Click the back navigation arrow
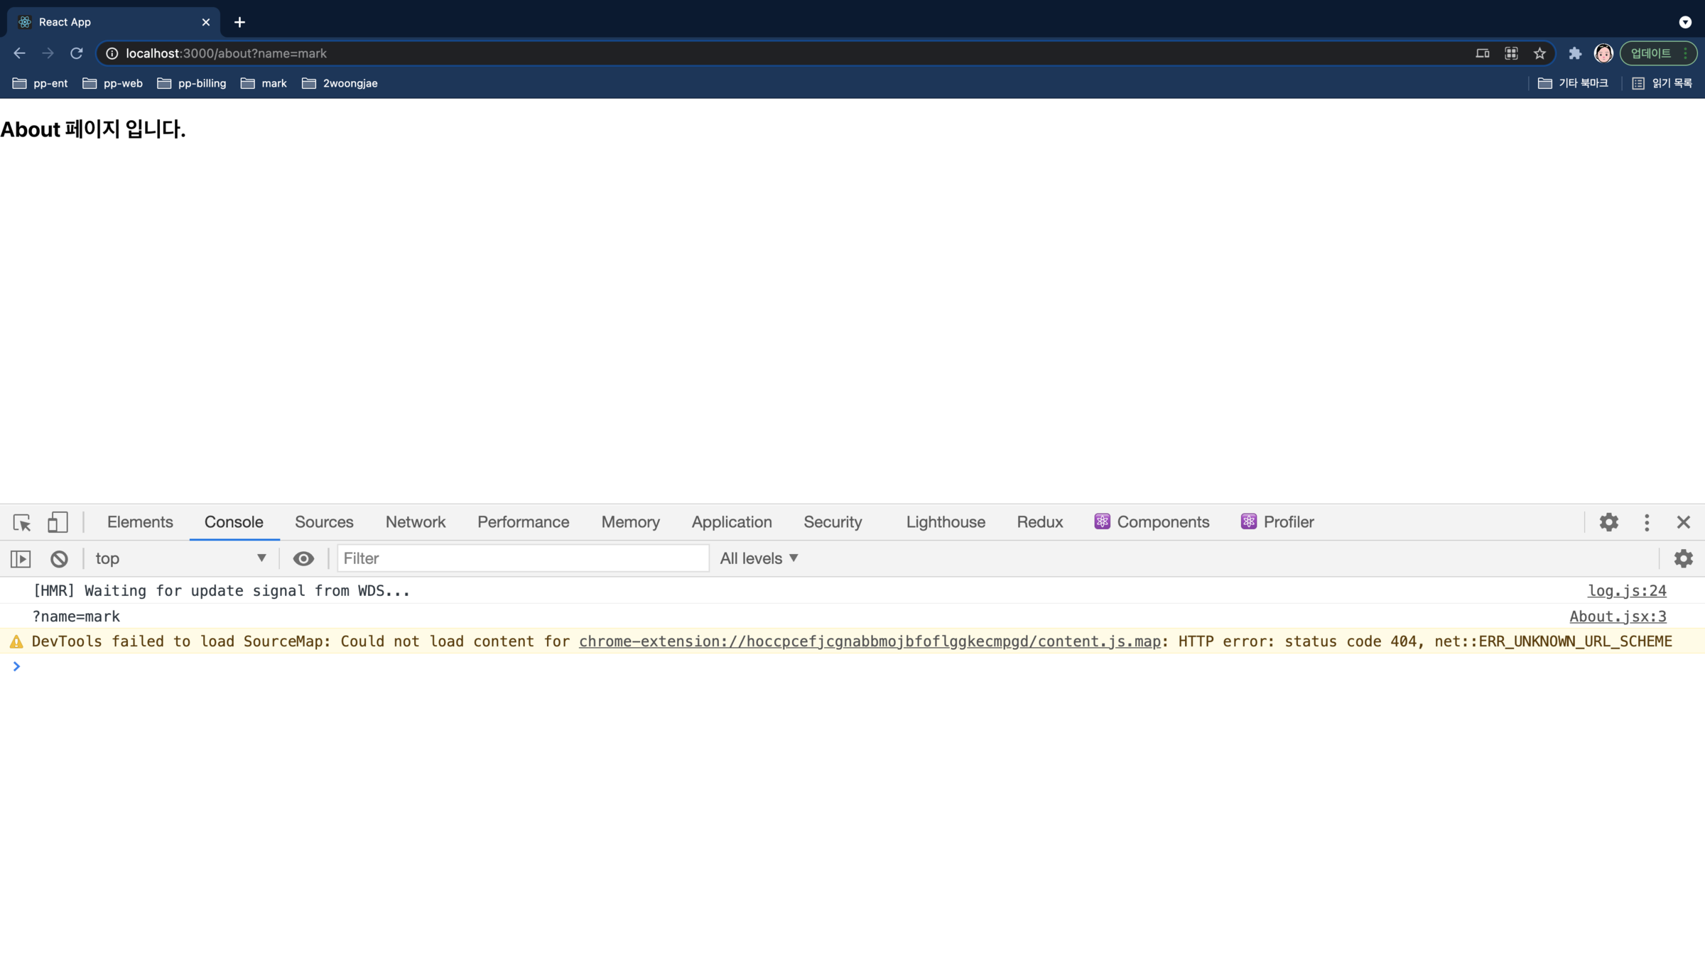The height and width of the screenshot is (959, 1705). (x=19, y=53)
